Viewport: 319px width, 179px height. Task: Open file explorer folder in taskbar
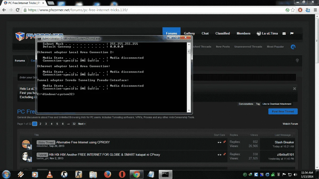pos(93,174)
